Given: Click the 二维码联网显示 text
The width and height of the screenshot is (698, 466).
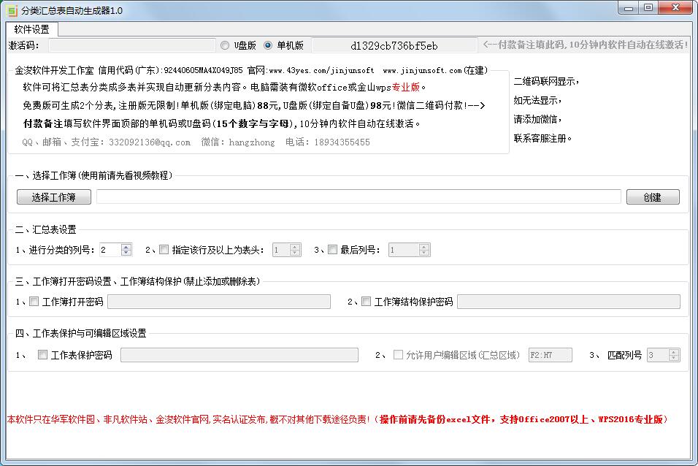Looking at the screenshot, I should 545,82.
